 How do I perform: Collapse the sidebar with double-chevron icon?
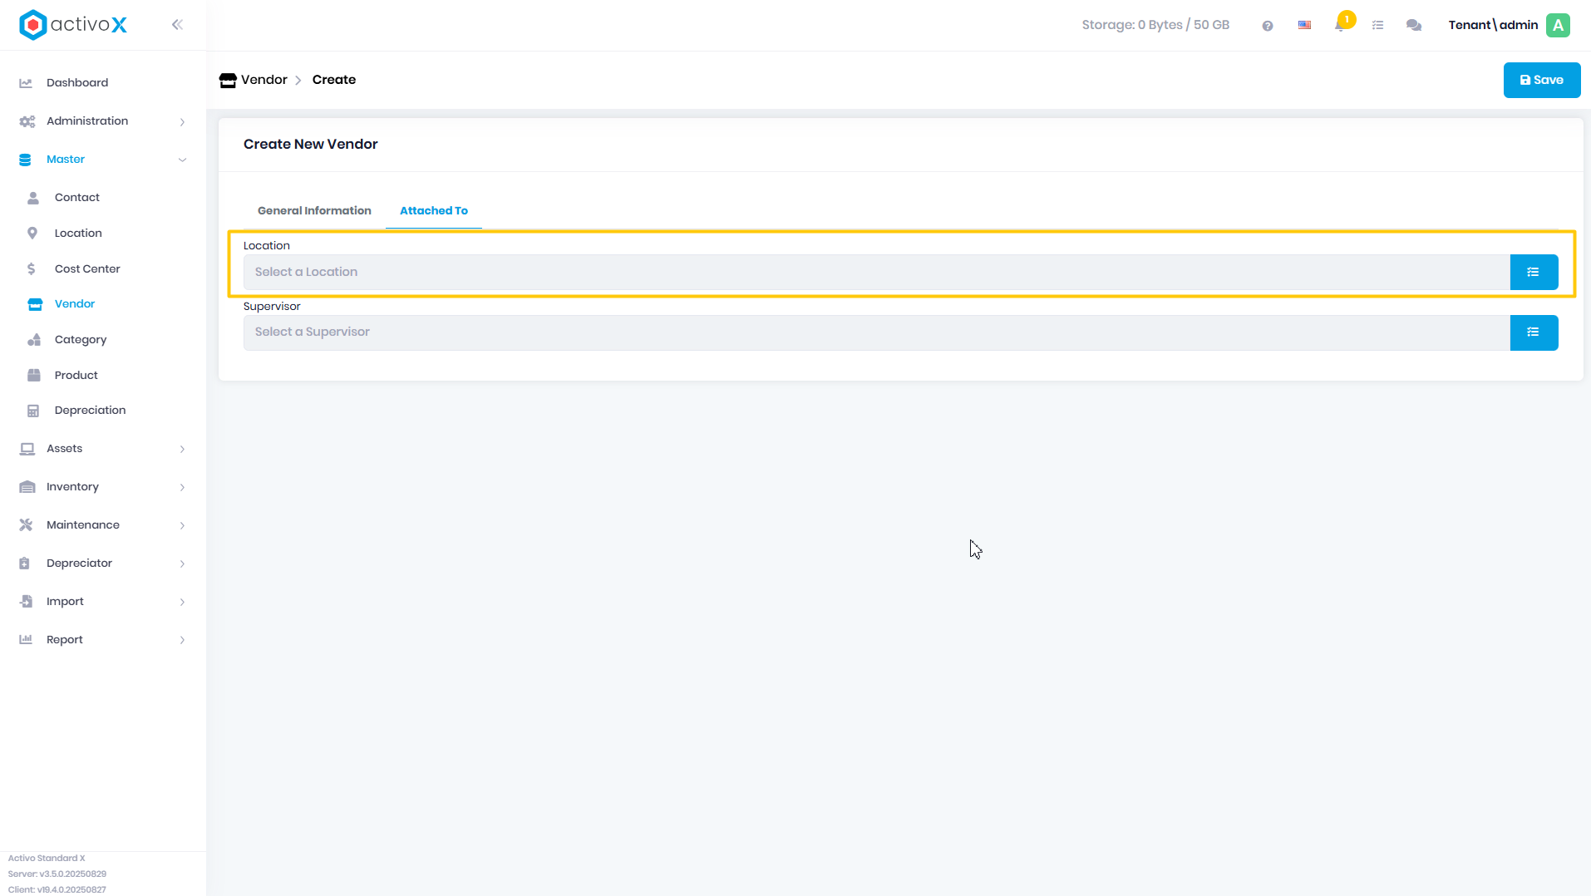coord(177,25)
